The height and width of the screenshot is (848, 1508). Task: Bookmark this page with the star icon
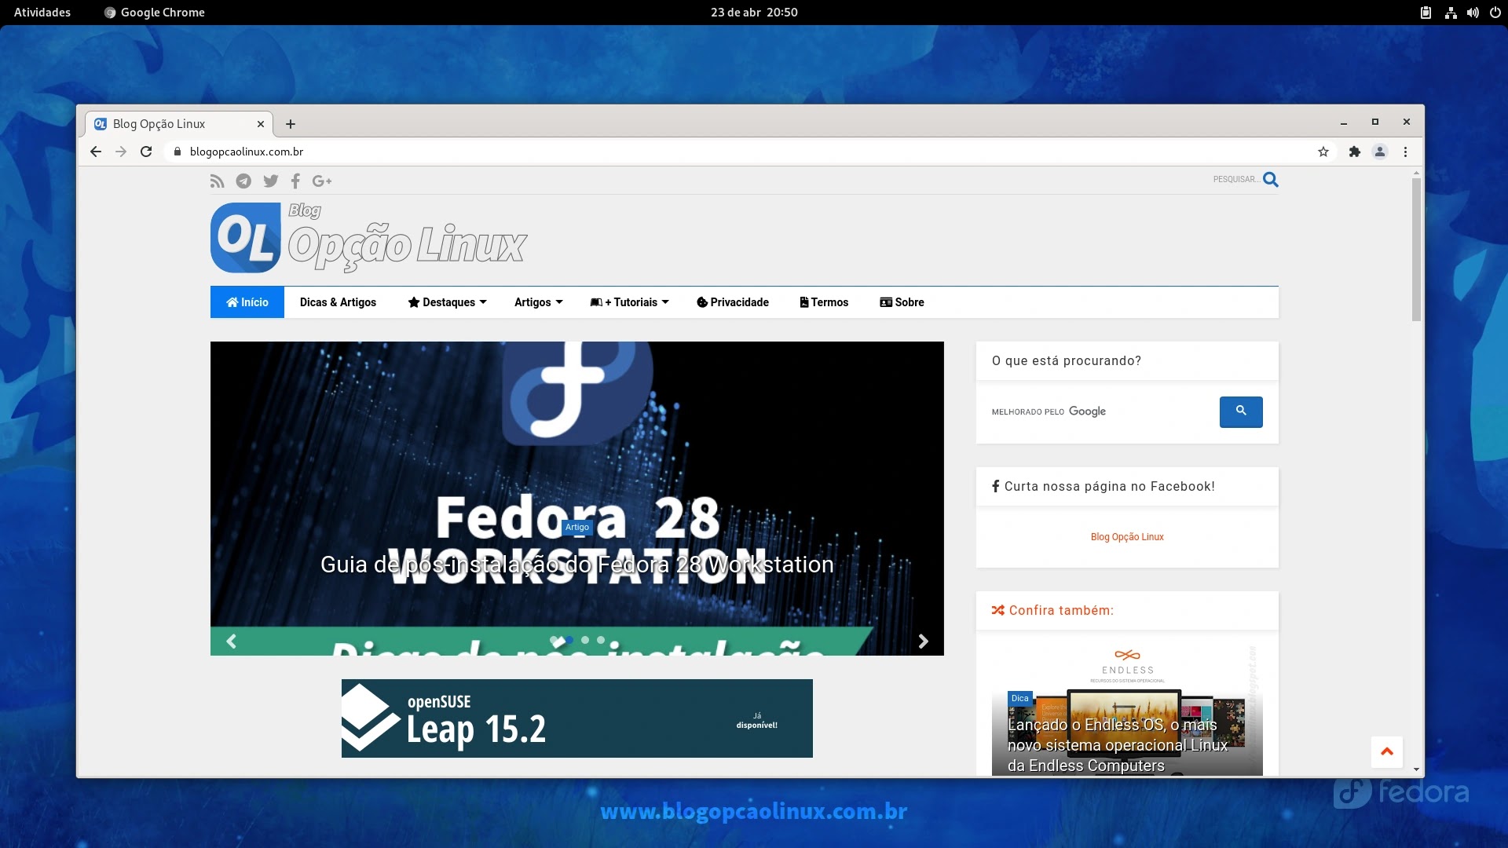point(1323,152)
